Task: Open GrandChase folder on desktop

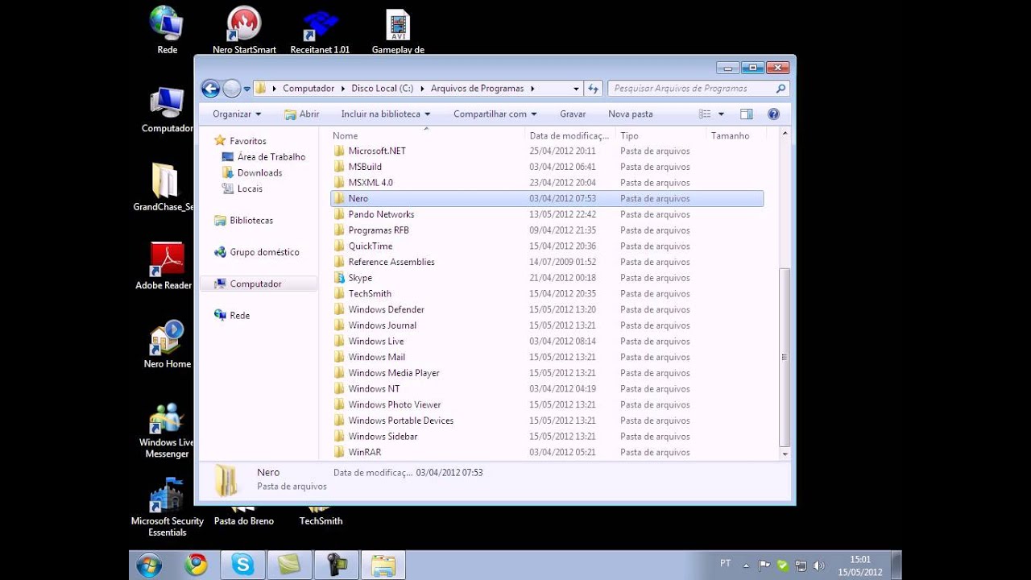Action: coord(164,187)
